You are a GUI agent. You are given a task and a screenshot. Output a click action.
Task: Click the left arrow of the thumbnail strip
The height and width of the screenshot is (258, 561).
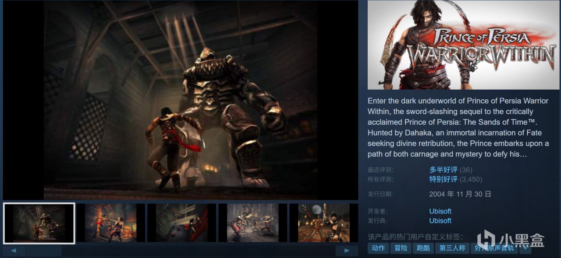click(x=14, y=251)
